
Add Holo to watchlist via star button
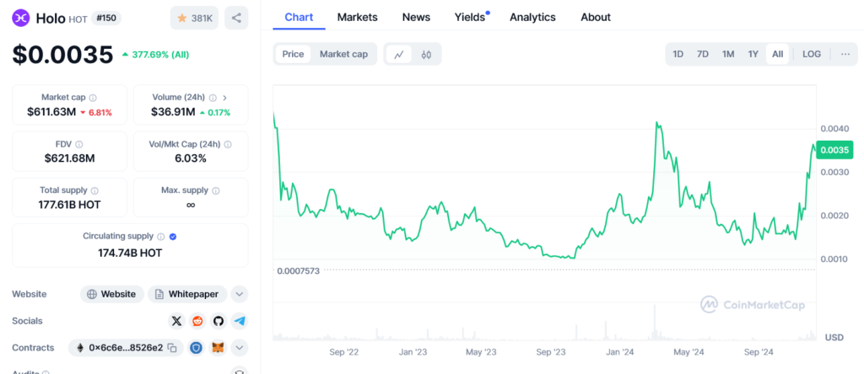point(192,18)
